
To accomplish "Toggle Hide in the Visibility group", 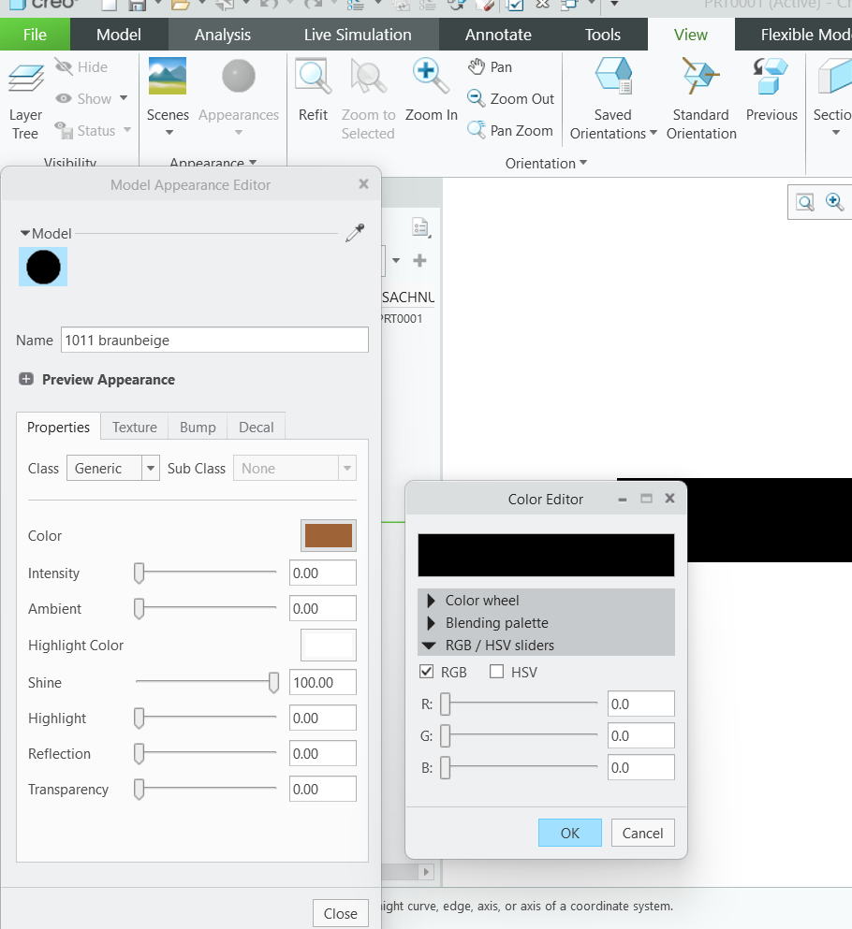I will tap(82, 66).
